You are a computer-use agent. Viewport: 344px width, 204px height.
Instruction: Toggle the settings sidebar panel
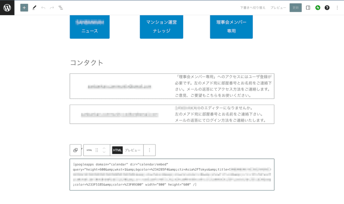pos(308,8)
